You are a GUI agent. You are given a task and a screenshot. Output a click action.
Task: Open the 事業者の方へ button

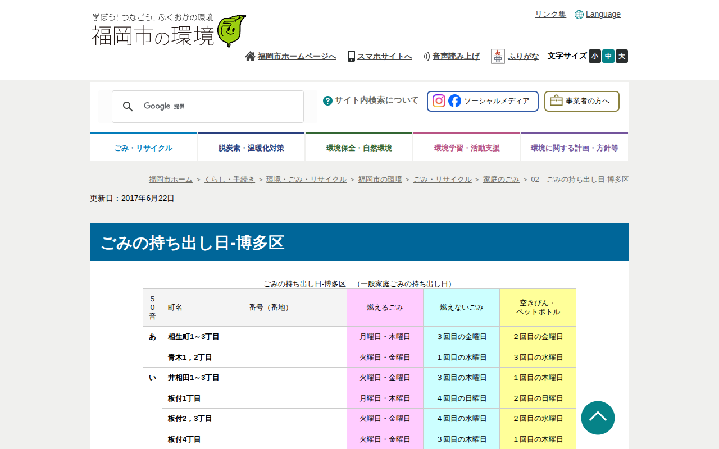tap(582, 101)
